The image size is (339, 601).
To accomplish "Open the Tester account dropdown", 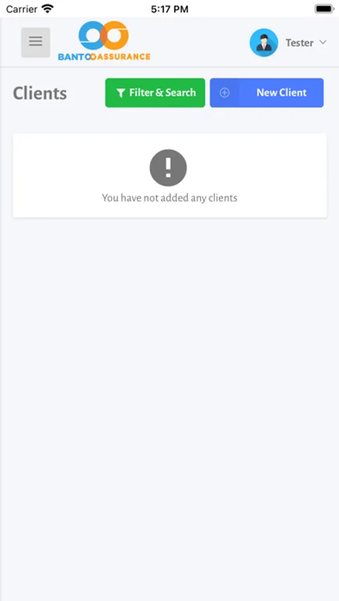I will coord(306,43).
